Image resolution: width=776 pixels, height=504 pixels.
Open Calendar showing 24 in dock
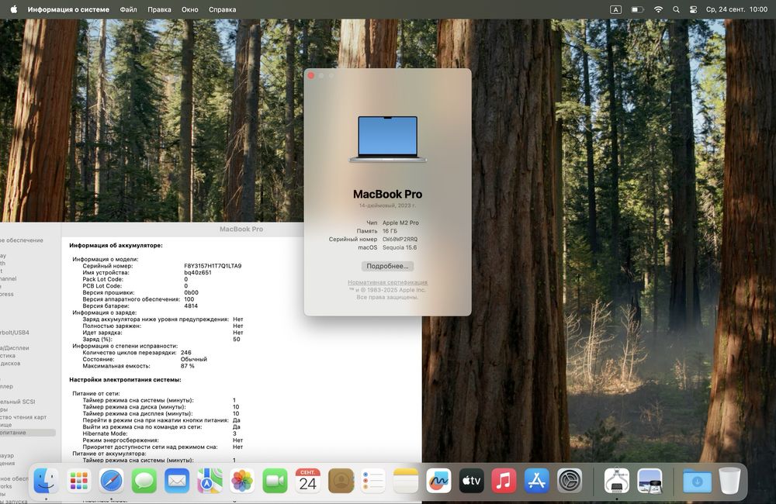(307, 480)
